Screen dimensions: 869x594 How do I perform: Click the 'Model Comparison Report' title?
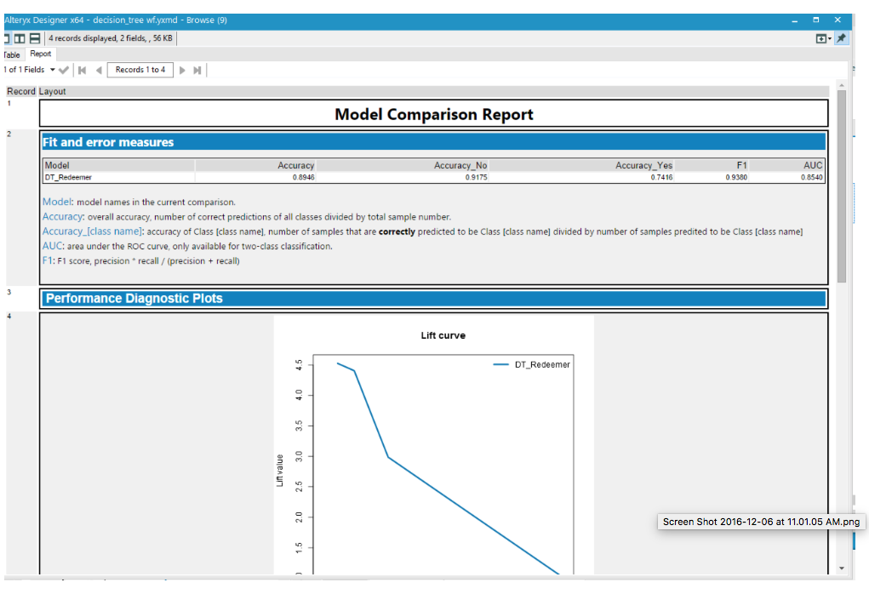[434, 114]
